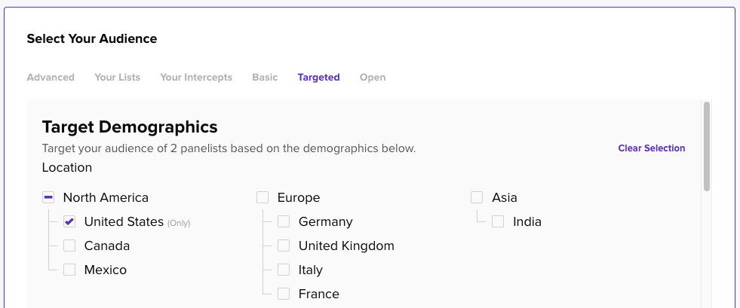
Task: Go to the Your Intercepts tab
Action: [196, 78]
